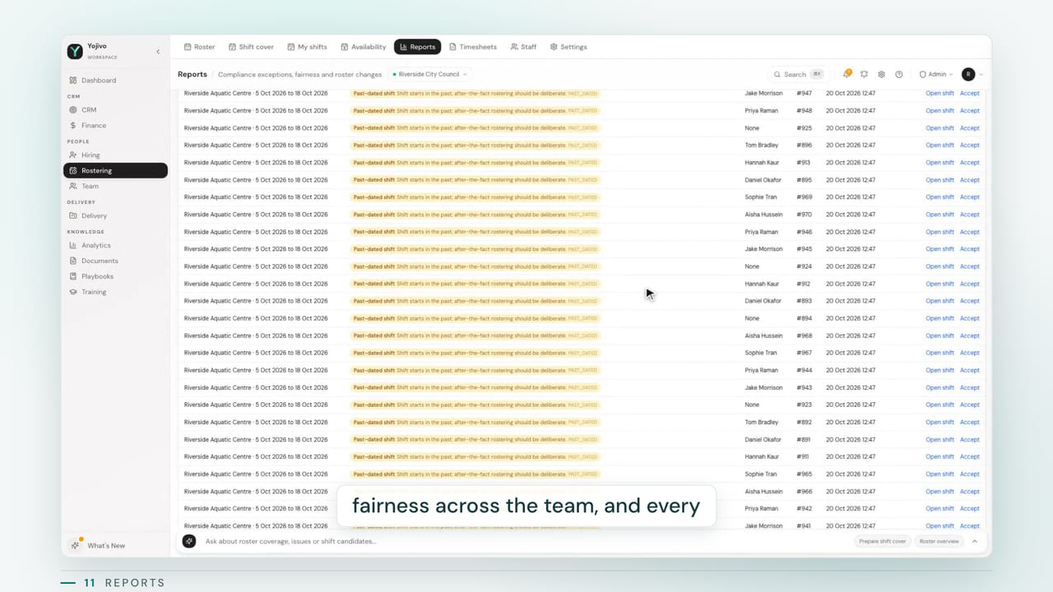Open the Admin role dropdown

[936, 74]
